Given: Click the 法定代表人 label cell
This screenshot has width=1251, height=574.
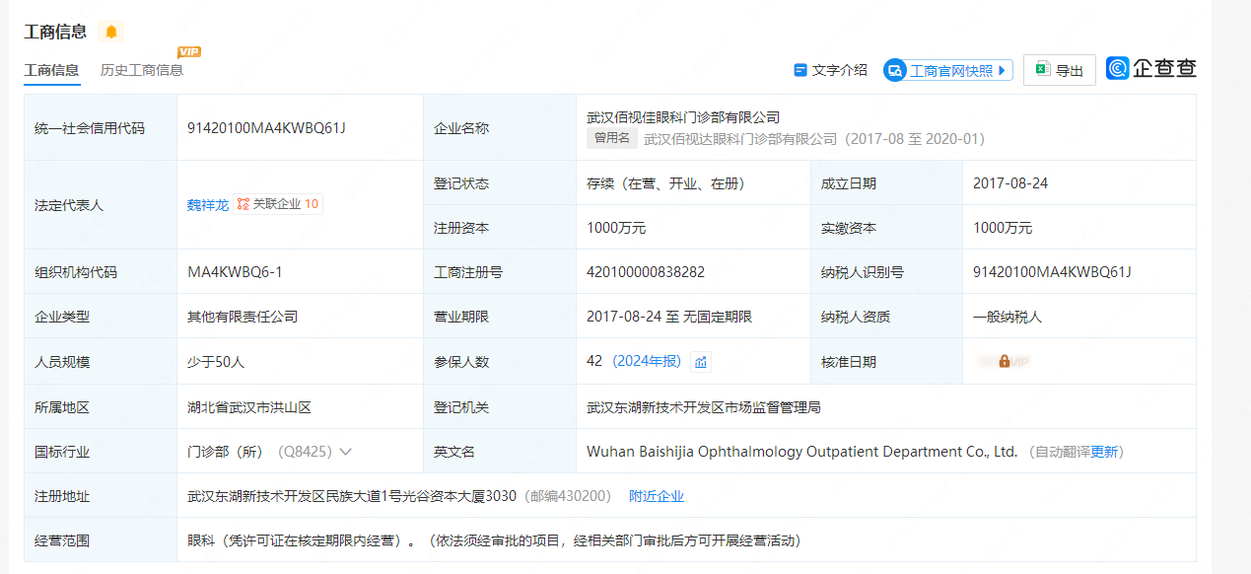Looking at the screenshot, I should 101,205.
